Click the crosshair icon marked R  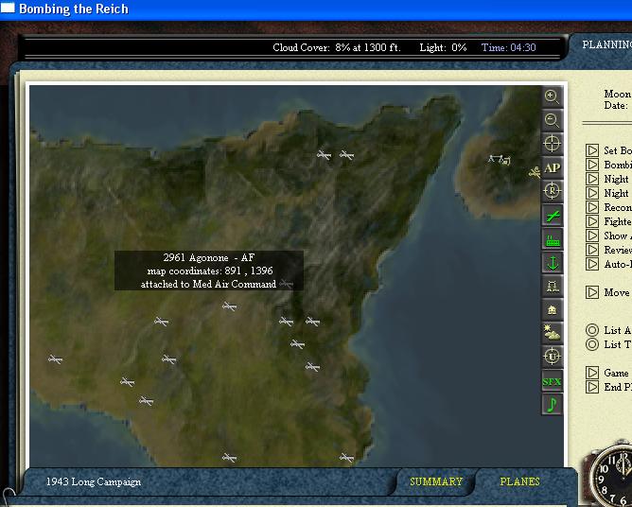552,191
